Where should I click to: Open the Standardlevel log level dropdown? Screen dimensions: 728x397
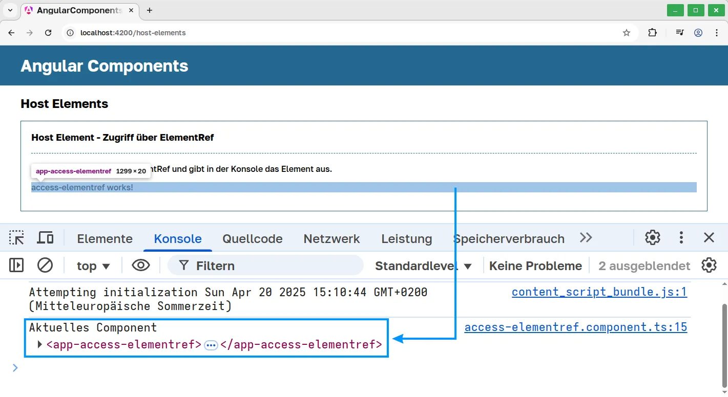tap(423, 266)
